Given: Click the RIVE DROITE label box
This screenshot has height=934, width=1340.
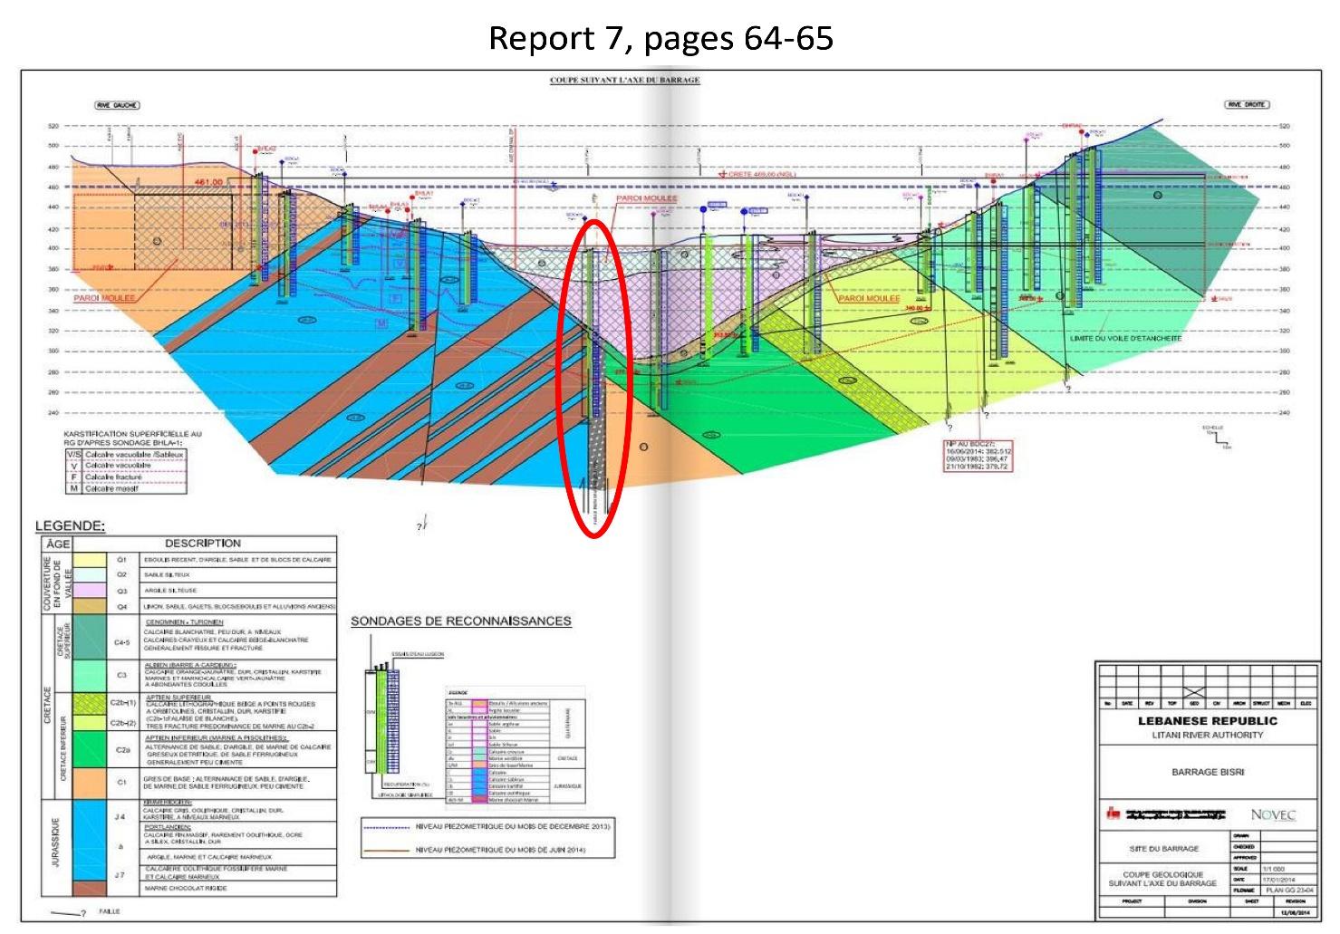Looking at the screenshot, I should tap(1248, 105).
